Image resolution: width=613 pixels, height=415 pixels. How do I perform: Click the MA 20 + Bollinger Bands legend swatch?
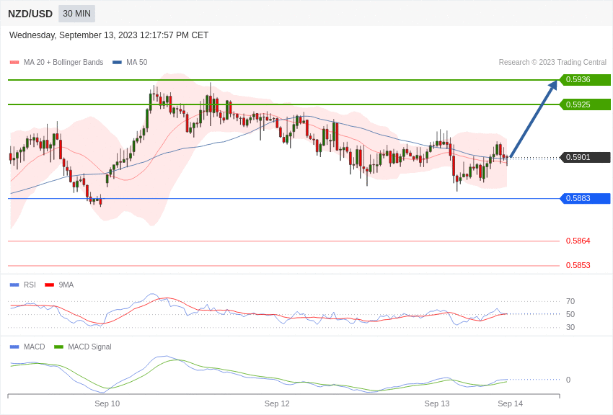[14, 63]
